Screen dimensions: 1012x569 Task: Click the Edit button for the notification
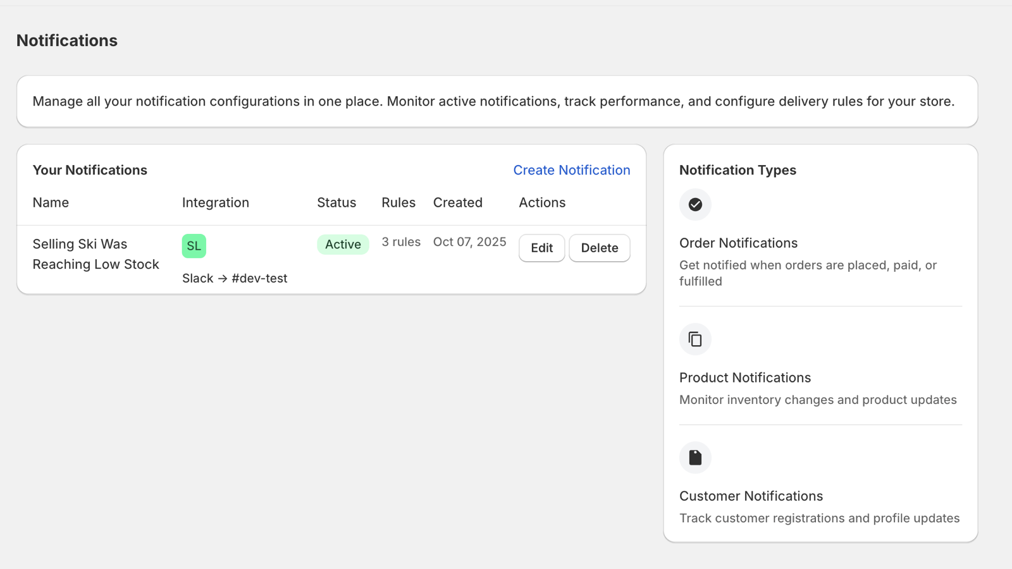[x=541, y=248]
